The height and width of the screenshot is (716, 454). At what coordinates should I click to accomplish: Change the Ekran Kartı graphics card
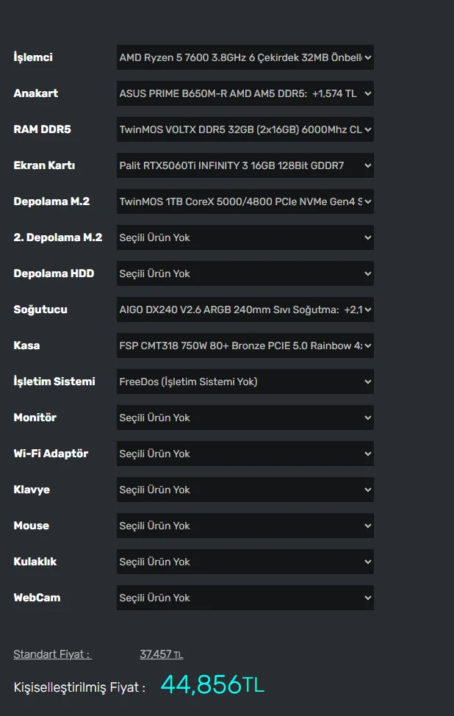[245, 165]
